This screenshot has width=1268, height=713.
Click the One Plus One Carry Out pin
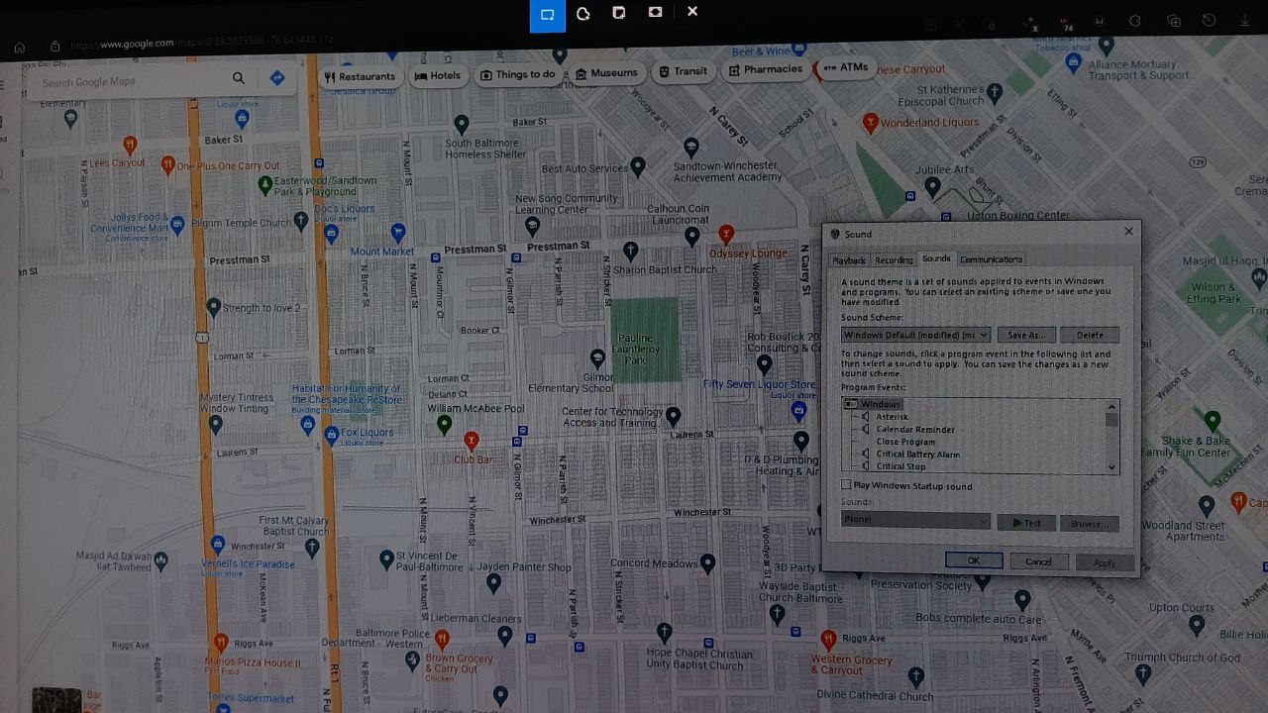click(167, 165)
